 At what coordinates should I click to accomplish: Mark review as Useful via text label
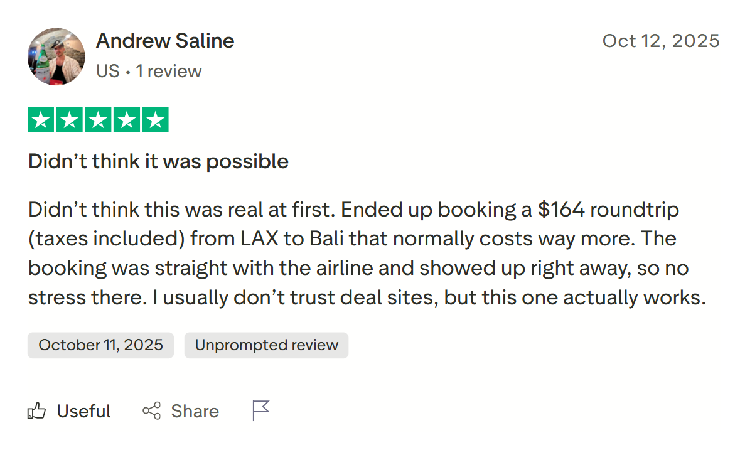(x=83, y=412)
